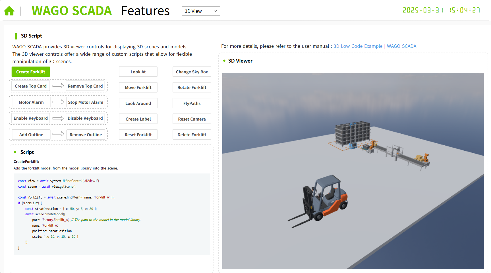Viewport: 491px width, 273px height.
Task: Click the Create Top Card button
Action: tap(30, 86)
